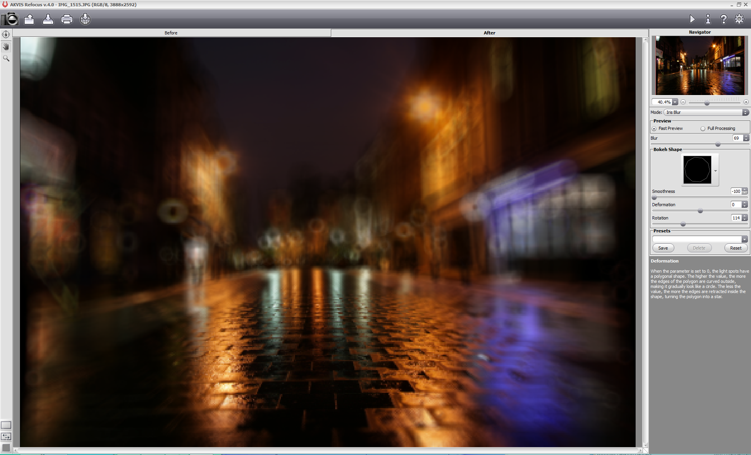
Task: Click the horizontal scrollbar below the image
Action: [x=328, y=451]
